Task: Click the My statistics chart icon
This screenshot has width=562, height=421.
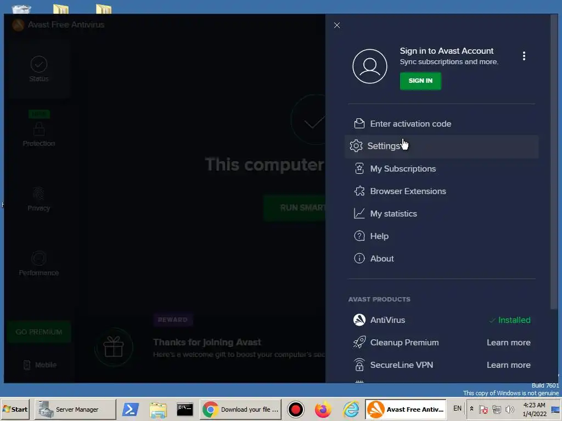Action: [x=359, y=214]
